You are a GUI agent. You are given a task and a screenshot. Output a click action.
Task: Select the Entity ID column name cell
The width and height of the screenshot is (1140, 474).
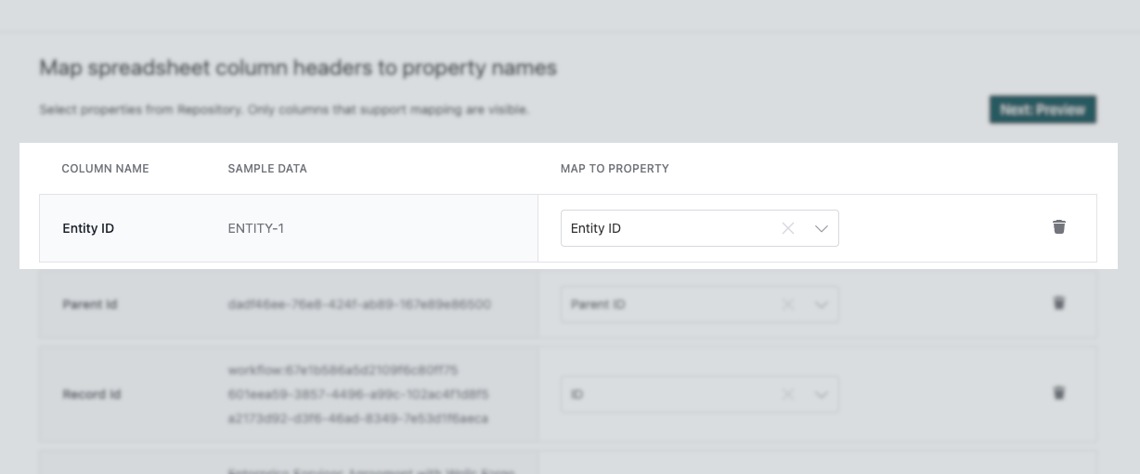pyautogui.click(x=88, y=228)
